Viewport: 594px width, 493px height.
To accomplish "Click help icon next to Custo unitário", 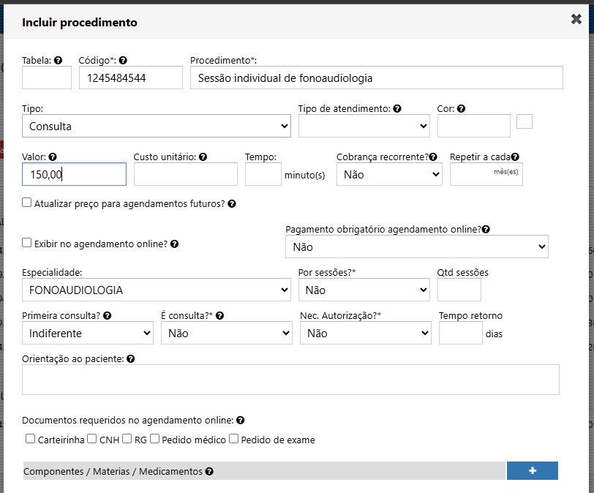I will click(203, 157).
